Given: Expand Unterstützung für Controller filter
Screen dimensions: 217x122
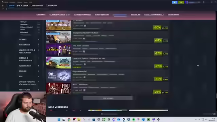Looking at the screenshot, I should tap(29, 83).
